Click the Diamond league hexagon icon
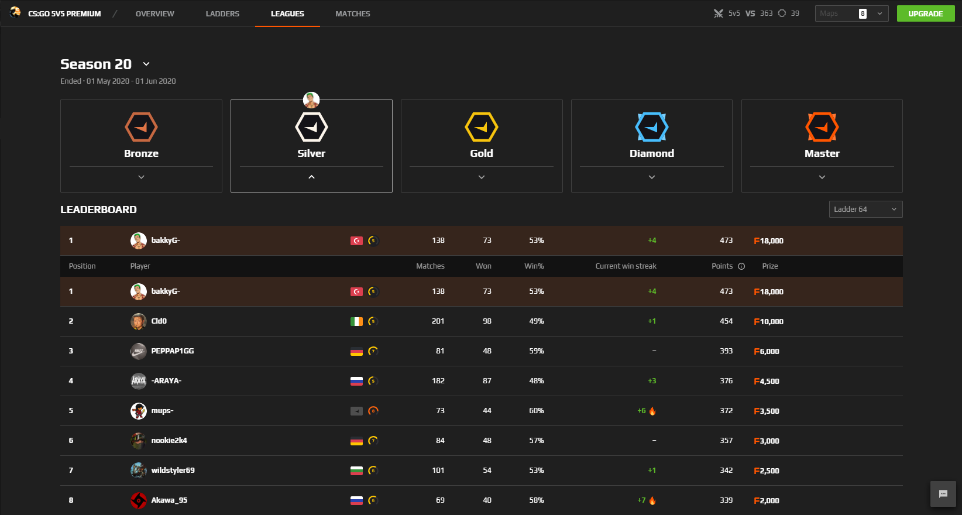Screen dimensions: 962x515 coord(652,127)
